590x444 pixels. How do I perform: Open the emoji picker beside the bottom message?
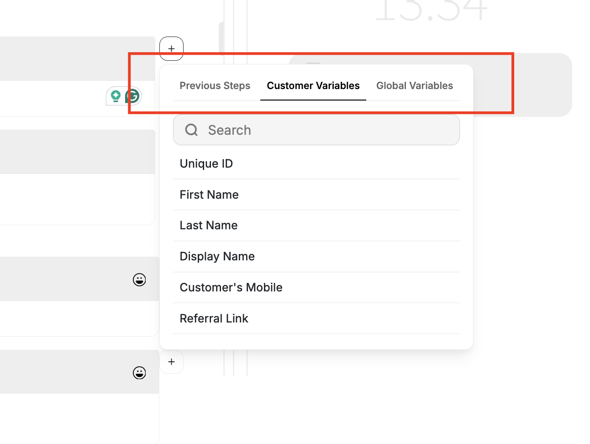(139, 373)
